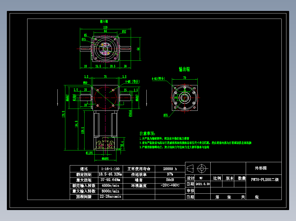Select the center gearbox front view
This screenshot has width=296, height=221.
pos(105,97)
